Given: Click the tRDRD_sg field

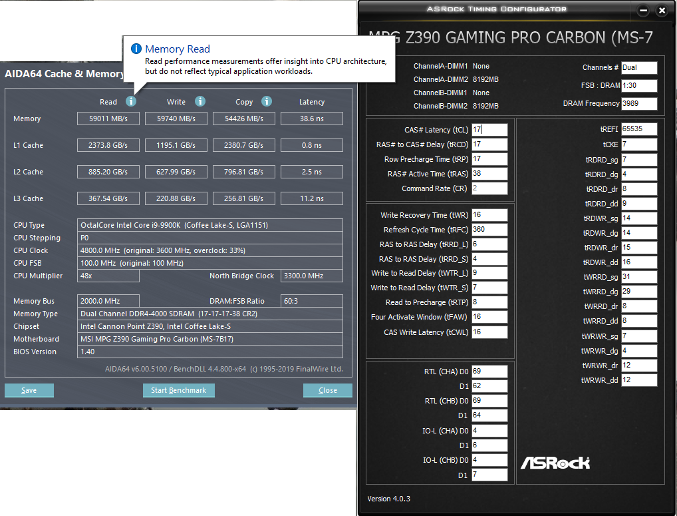Looking at the screenshot, I should pos(639,160).
